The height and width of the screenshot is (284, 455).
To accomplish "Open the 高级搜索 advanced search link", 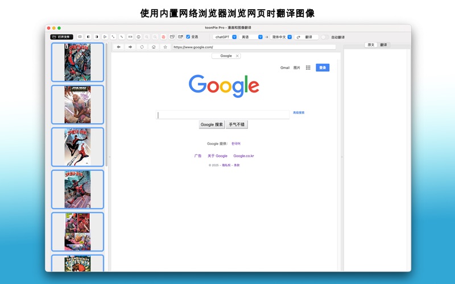I will 299,112.
